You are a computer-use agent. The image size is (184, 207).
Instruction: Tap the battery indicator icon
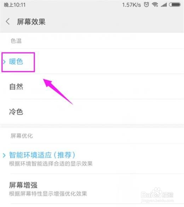(x=175, y=5)
